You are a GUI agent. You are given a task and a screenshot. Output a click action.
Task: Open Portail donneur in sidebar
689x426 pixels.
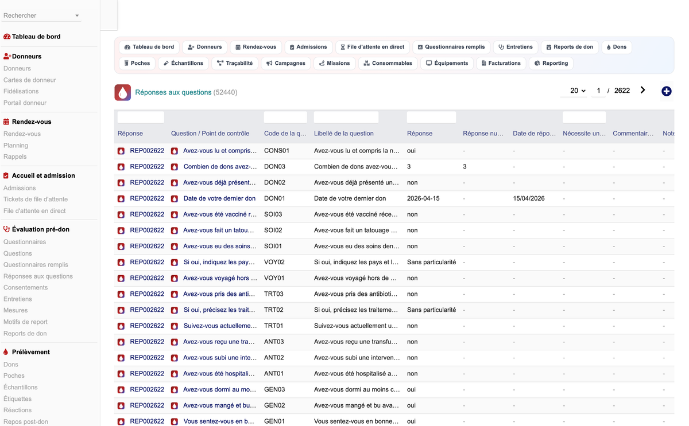coord(25,103)
